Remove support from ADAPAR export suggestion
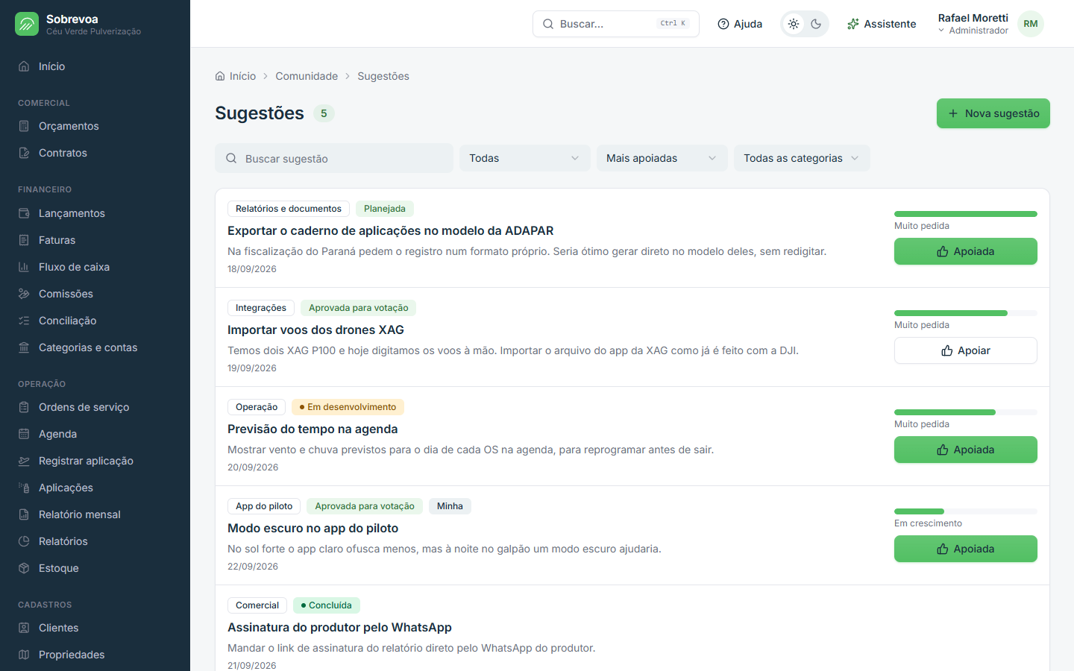The width and height of the screenshot is (1074, 671). 966,251
